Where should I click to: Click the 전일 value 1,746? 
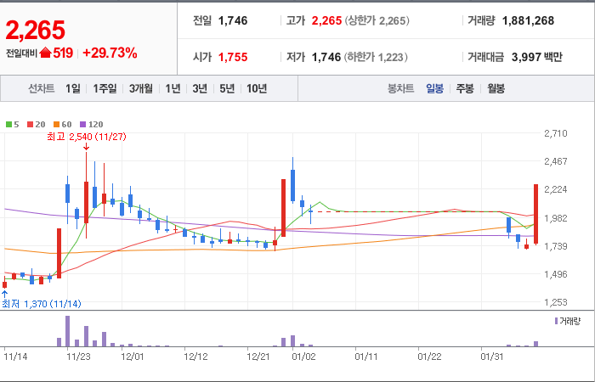pyautogui.click(x=233, y=20)
